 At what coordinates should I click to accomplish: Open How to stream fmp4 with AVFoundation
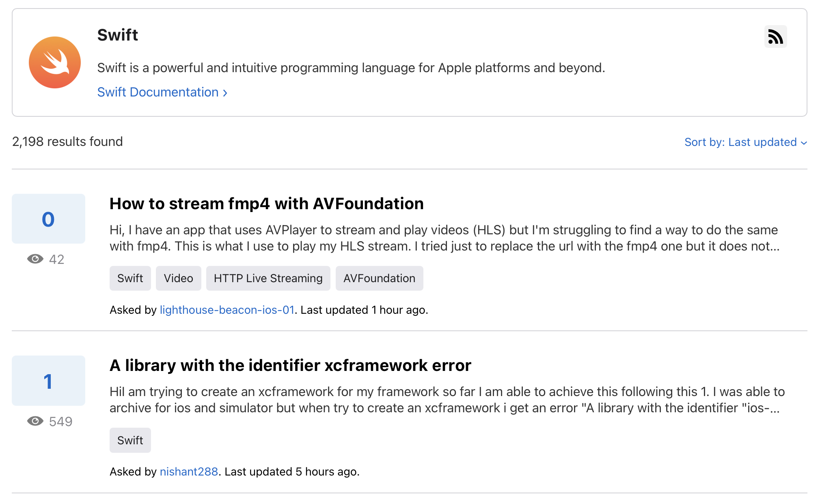coord(266,204)
